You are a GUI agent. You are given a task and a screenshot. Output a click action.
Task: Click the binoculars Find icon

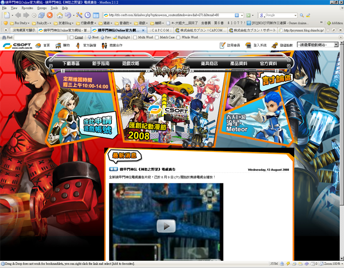tap(4, 37)
